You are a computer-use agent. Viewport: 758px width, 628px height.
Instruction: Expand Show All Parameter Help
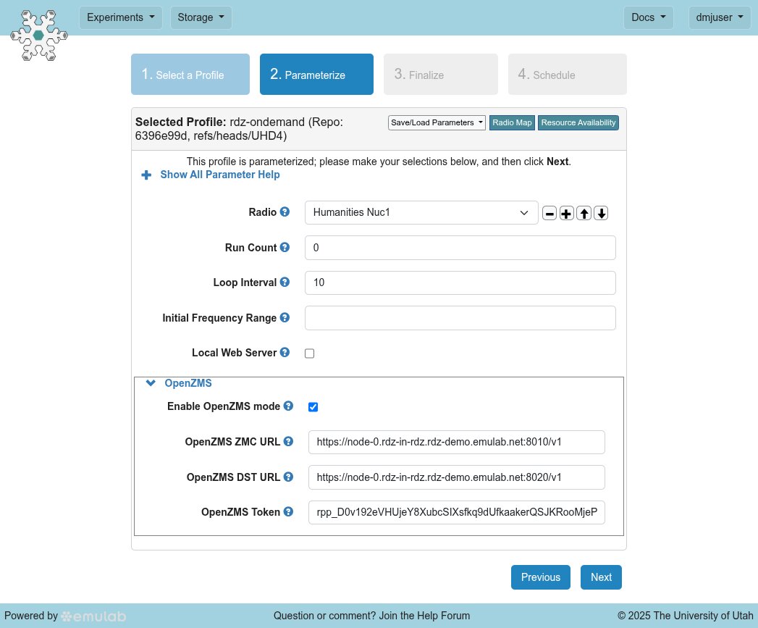[x=219, y=175]
